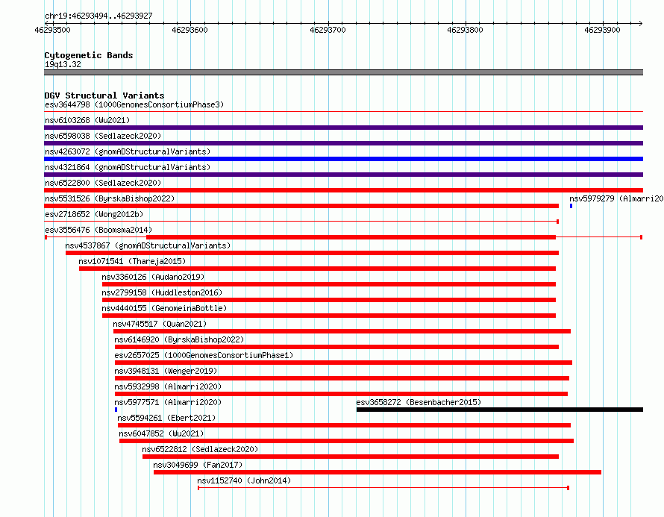The height and width of the screenshot is (517, 664).
Task: Click the thin red nsv1152740 line
Action: tap(383, 488)
